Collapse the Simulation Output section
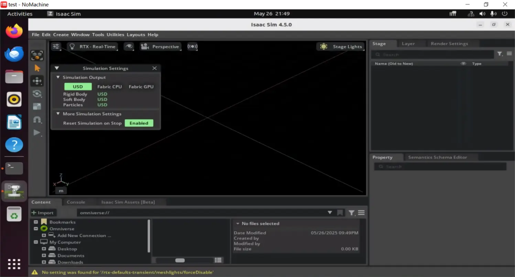Screen dimensions: 515x277 pos(58,77)
